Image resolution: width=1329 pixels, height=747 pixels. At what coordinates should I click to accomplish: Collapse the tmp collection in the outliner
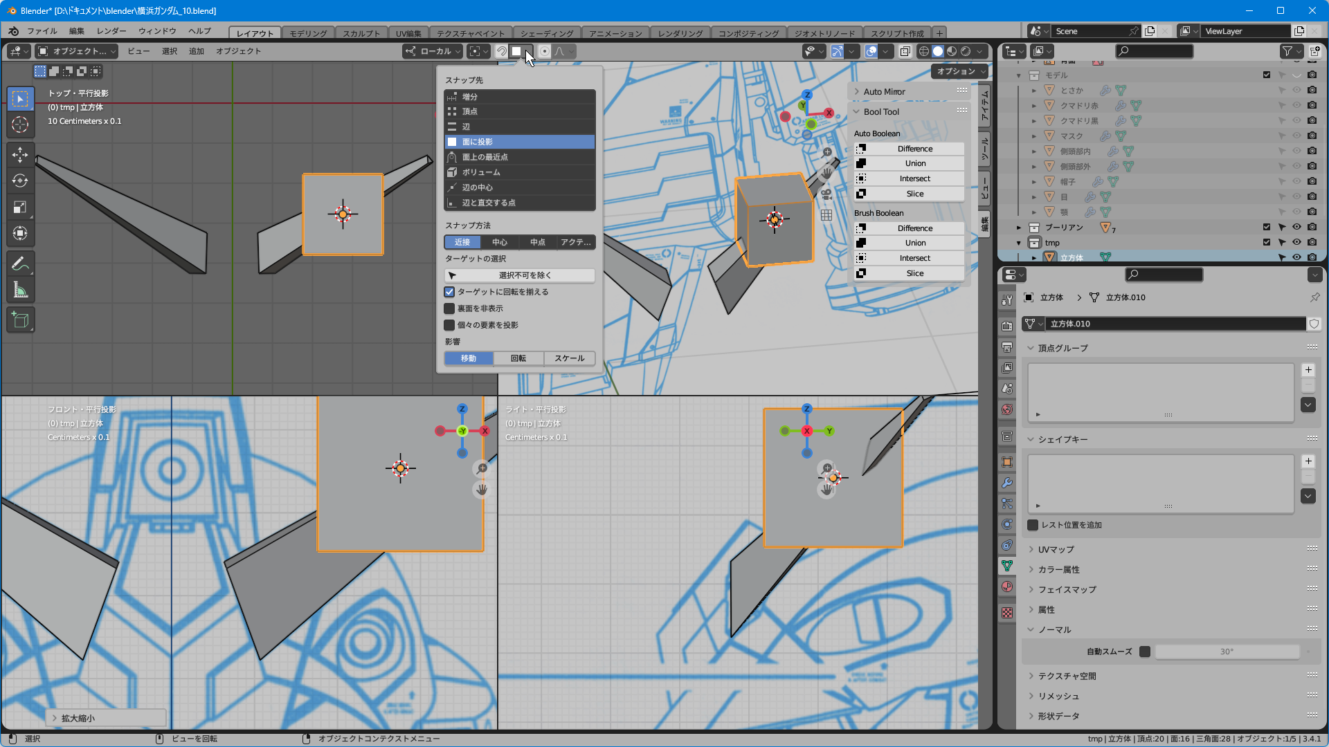tap(1019, 243)
